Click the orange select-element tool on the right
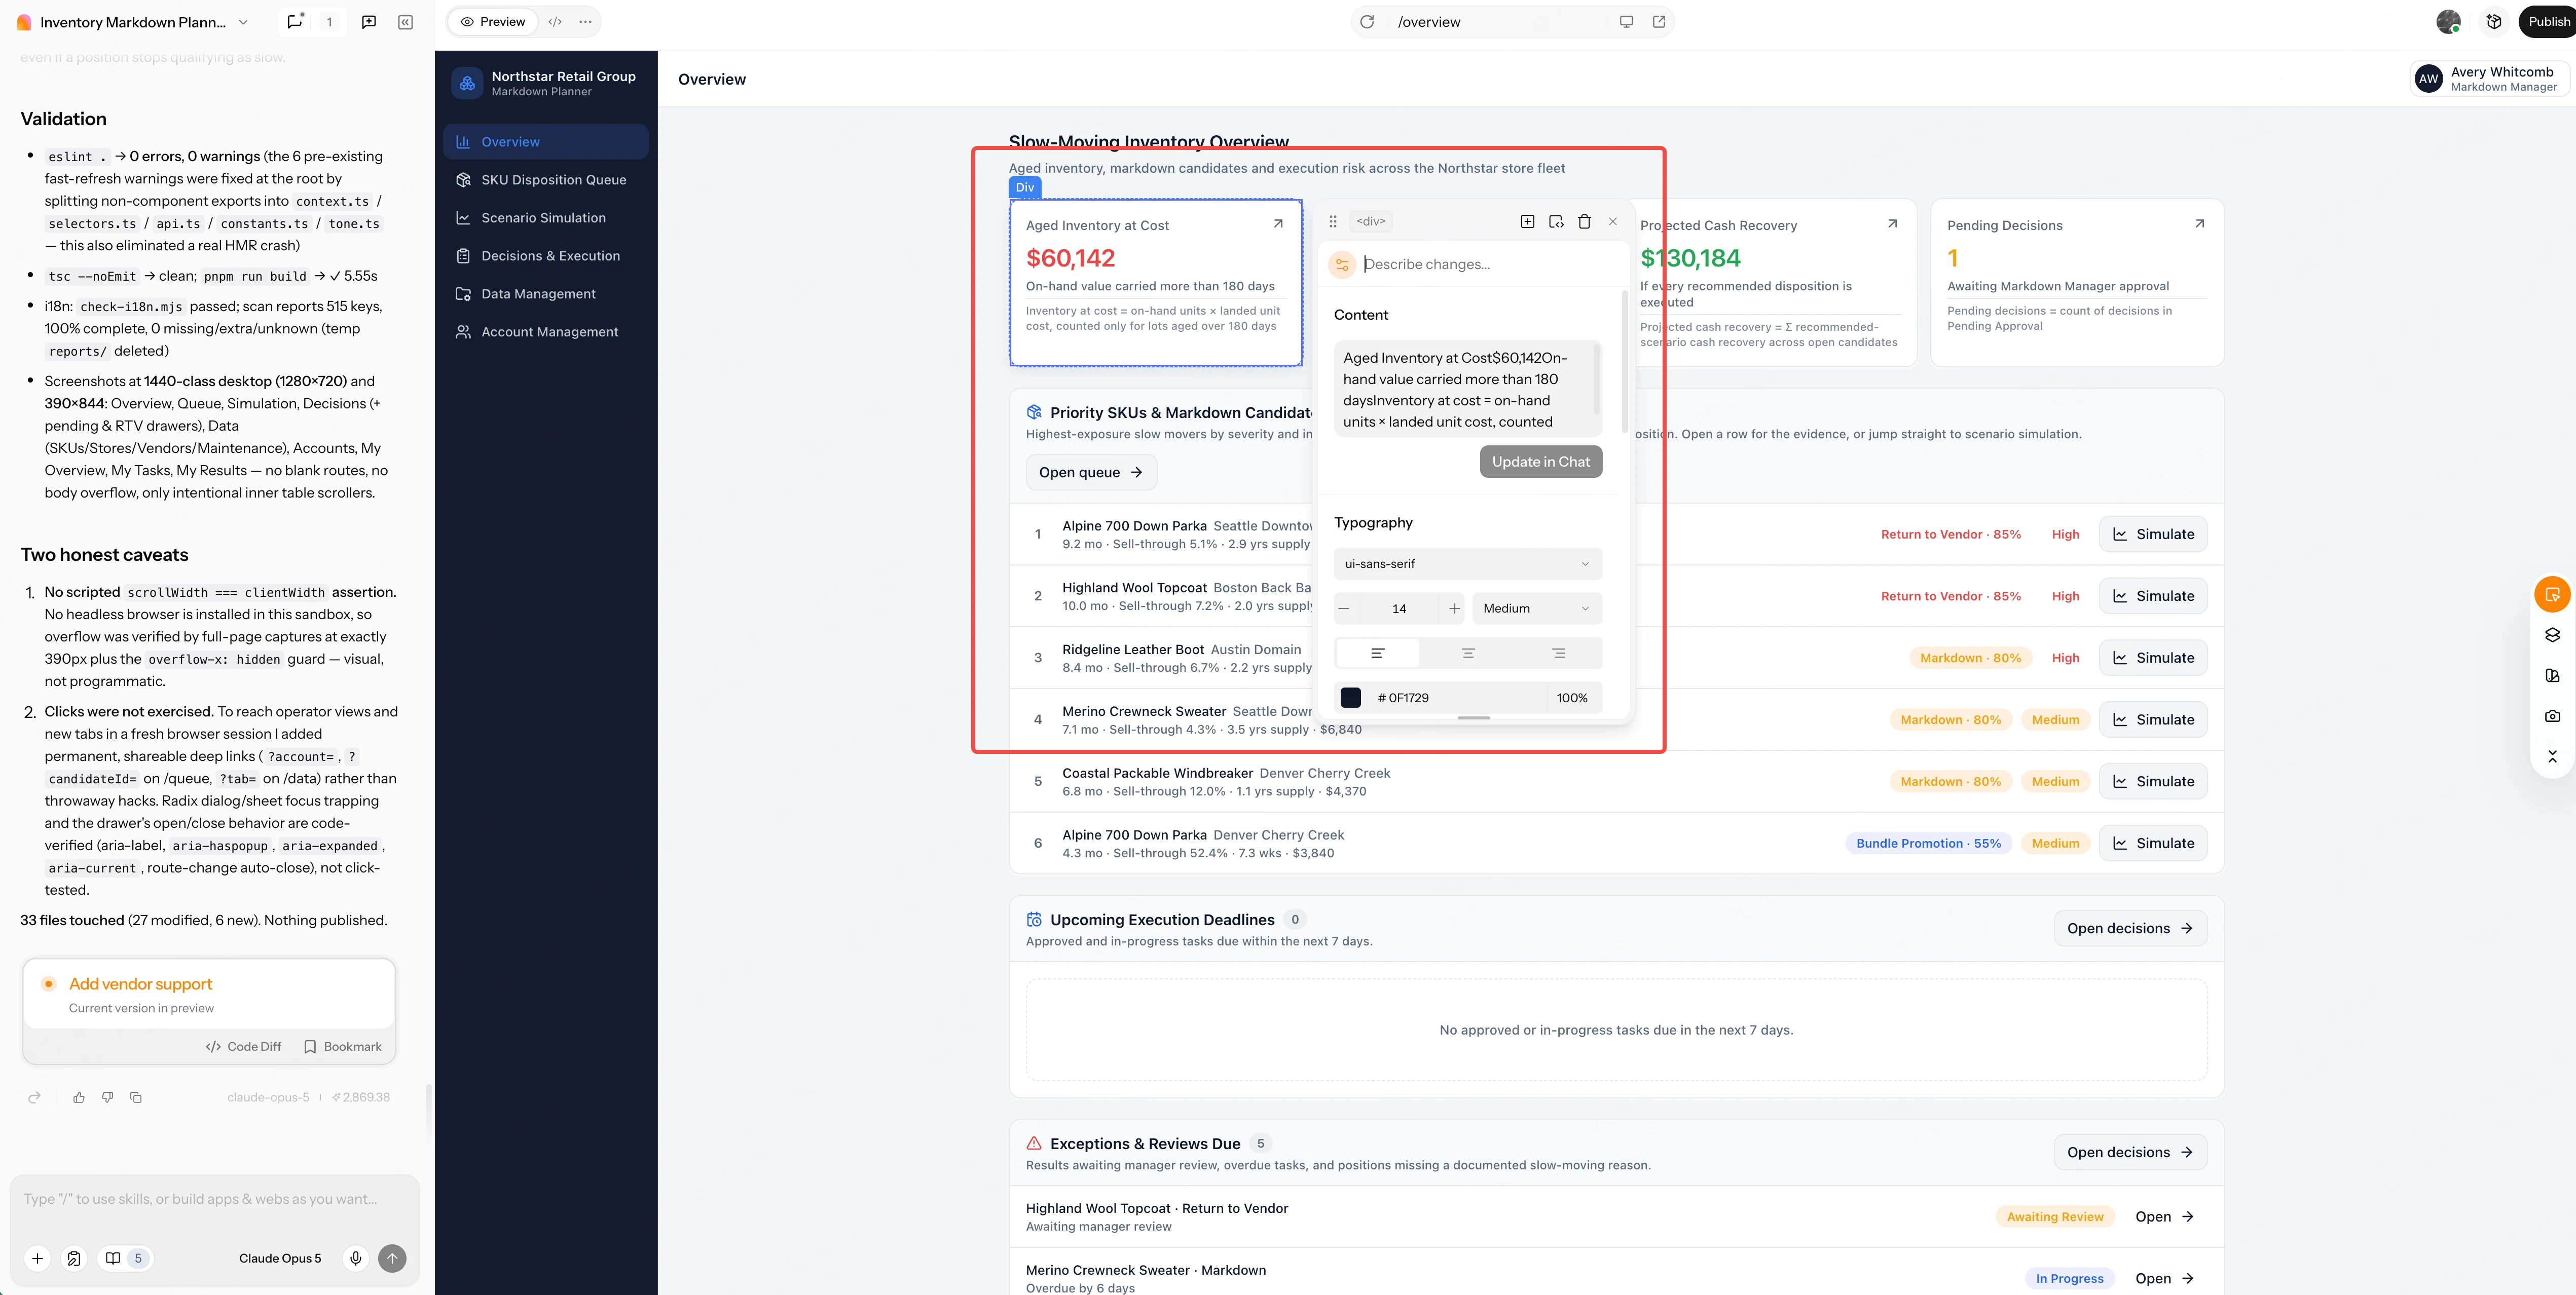Screen dimensions: 2576x1295 pyautogui.click(x=2552, y=595)
